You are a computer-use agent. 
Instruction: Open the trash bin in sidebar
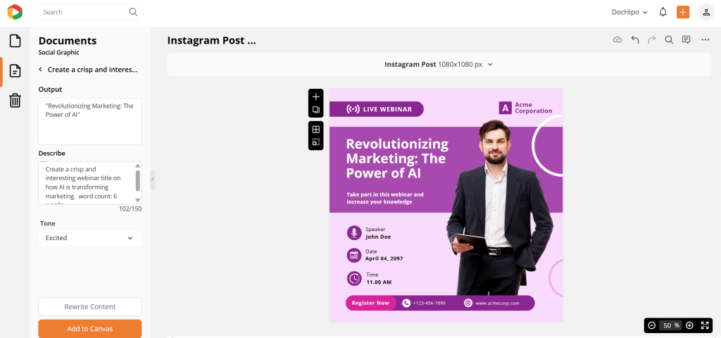pos(15,101)
